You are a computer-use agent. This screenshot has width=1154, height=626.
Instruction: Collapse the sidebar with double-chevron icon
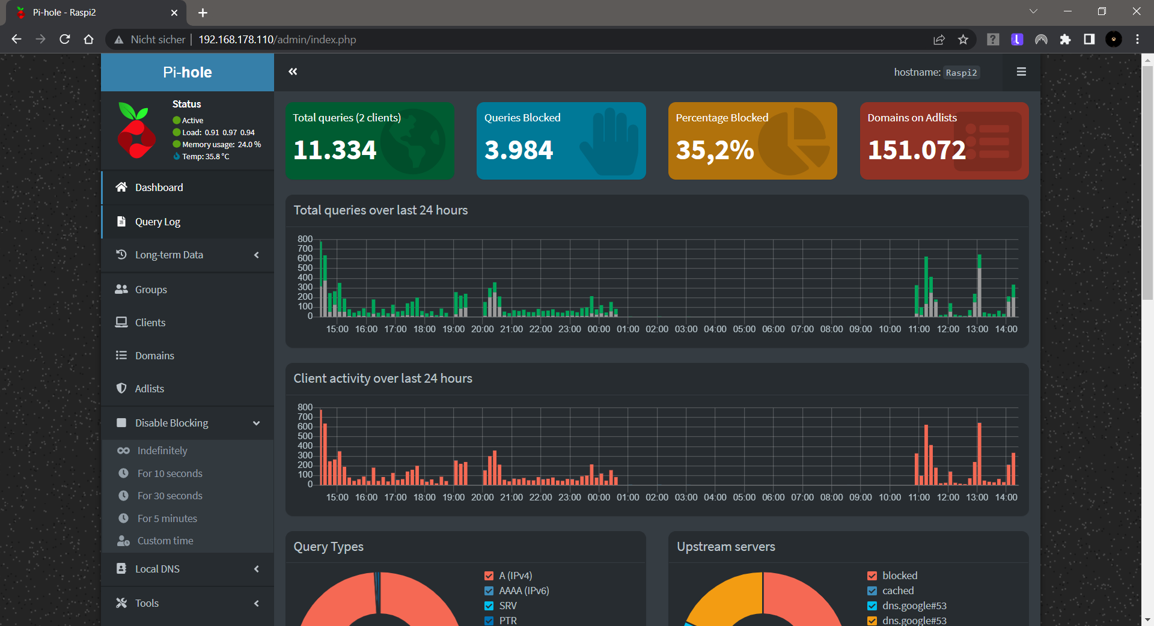click(293, 72)
